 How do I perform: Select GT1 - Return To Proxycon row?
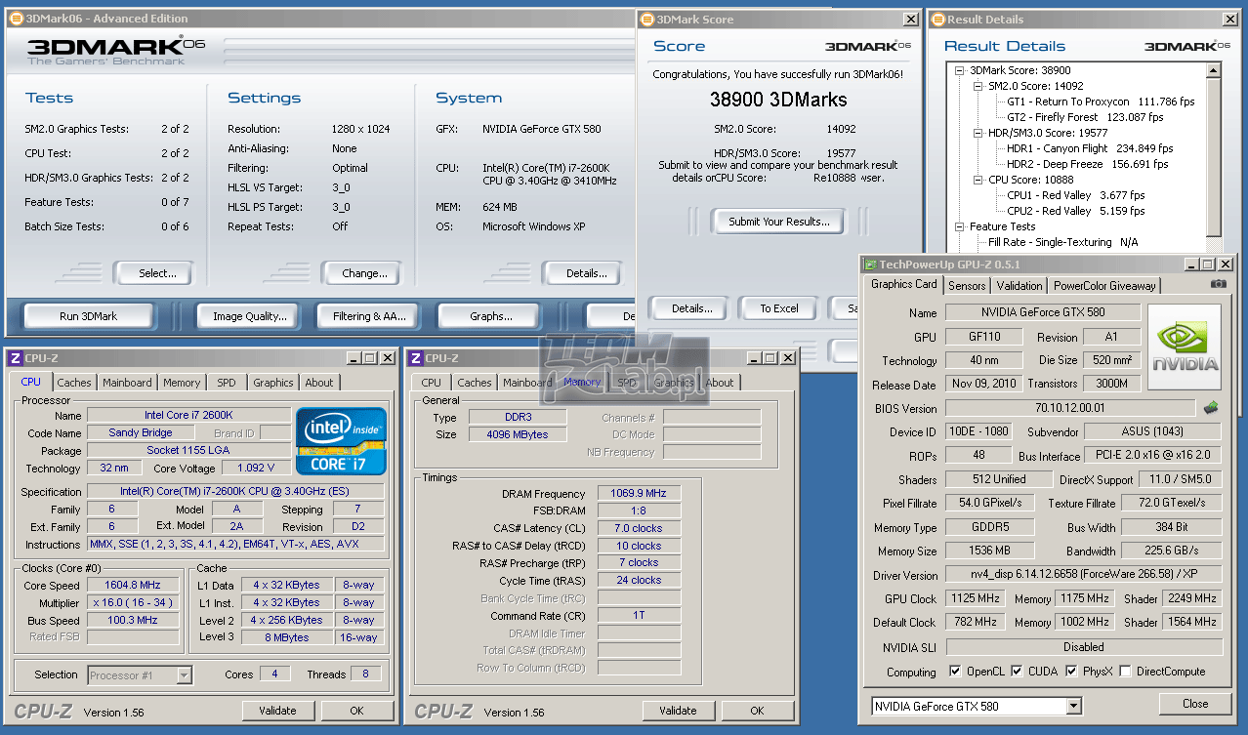pyautogui.click(x=1101, y=102)
